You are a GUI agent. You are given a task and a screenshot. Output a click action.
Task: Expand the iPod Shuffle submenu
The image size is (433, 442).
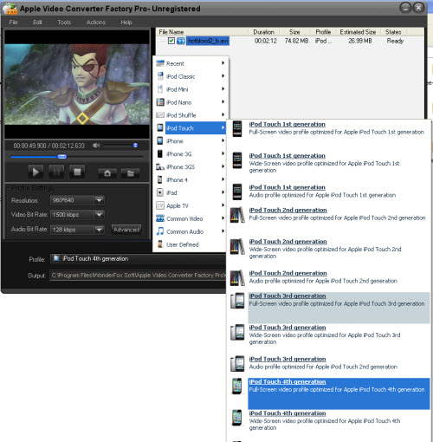pyautogui.click(x=191, y=115)
